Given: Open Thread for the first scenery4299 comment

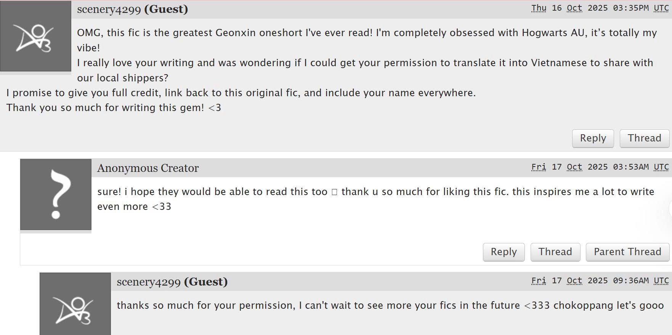Looking at the screenshot, I should (x=644, y=138).
